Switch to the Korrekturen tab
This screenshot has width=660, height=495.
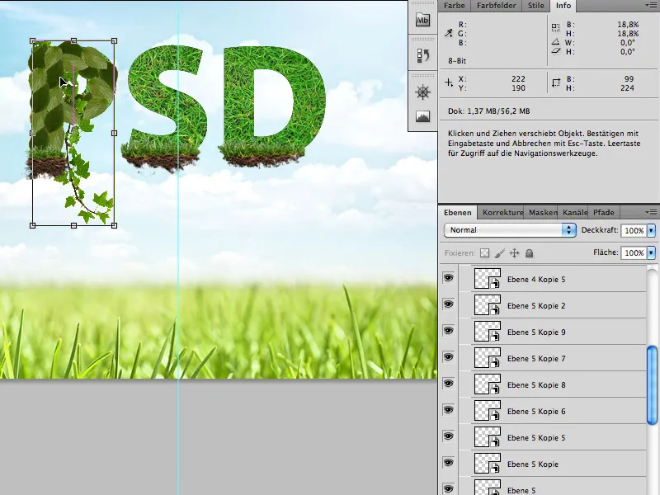point(502,213)
